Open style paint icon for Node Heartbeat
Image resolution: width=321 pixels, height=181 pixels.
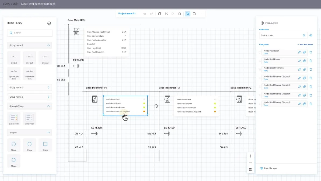(304, 52)
